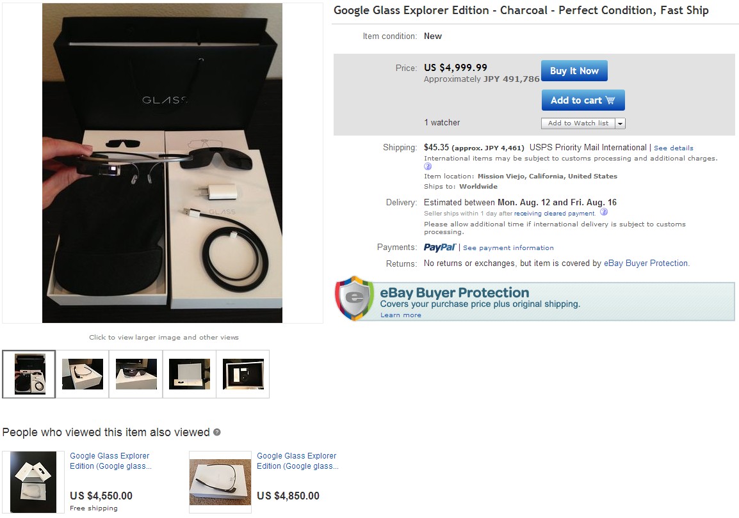View the fourth thumbnail of white box
The height and width of the screenshot is (518, 739).
(x=190, y=374)
